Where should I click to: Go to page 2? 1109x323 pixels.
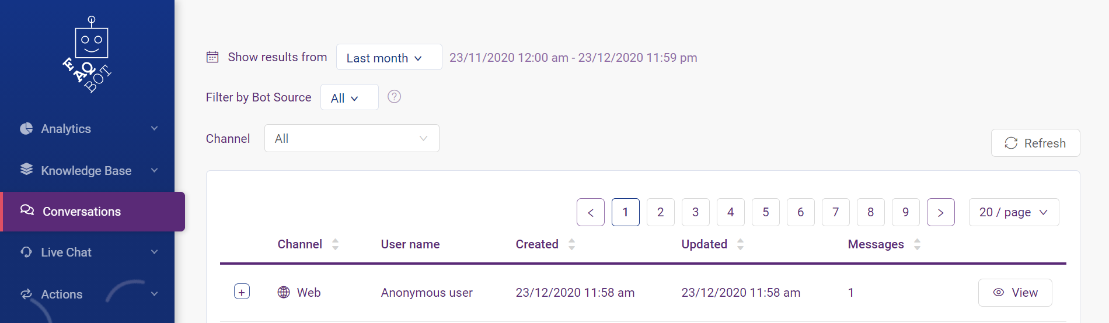pos(661,212)
